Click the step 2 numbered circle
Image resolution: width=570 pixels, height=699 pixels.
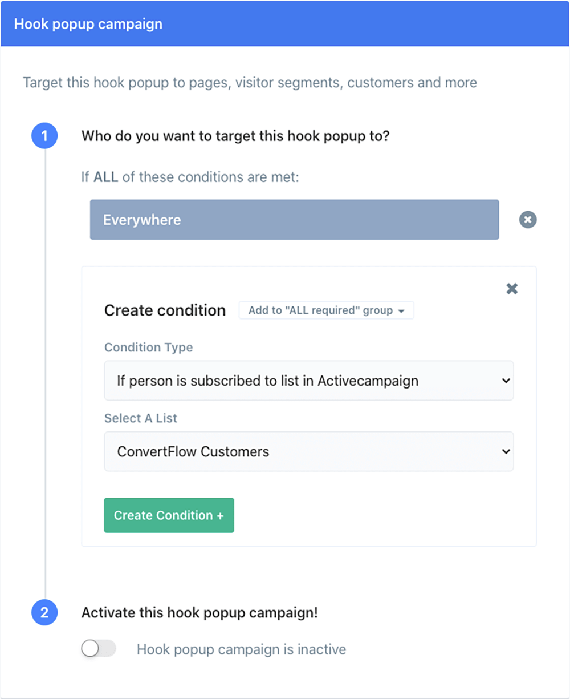(44, 613)
